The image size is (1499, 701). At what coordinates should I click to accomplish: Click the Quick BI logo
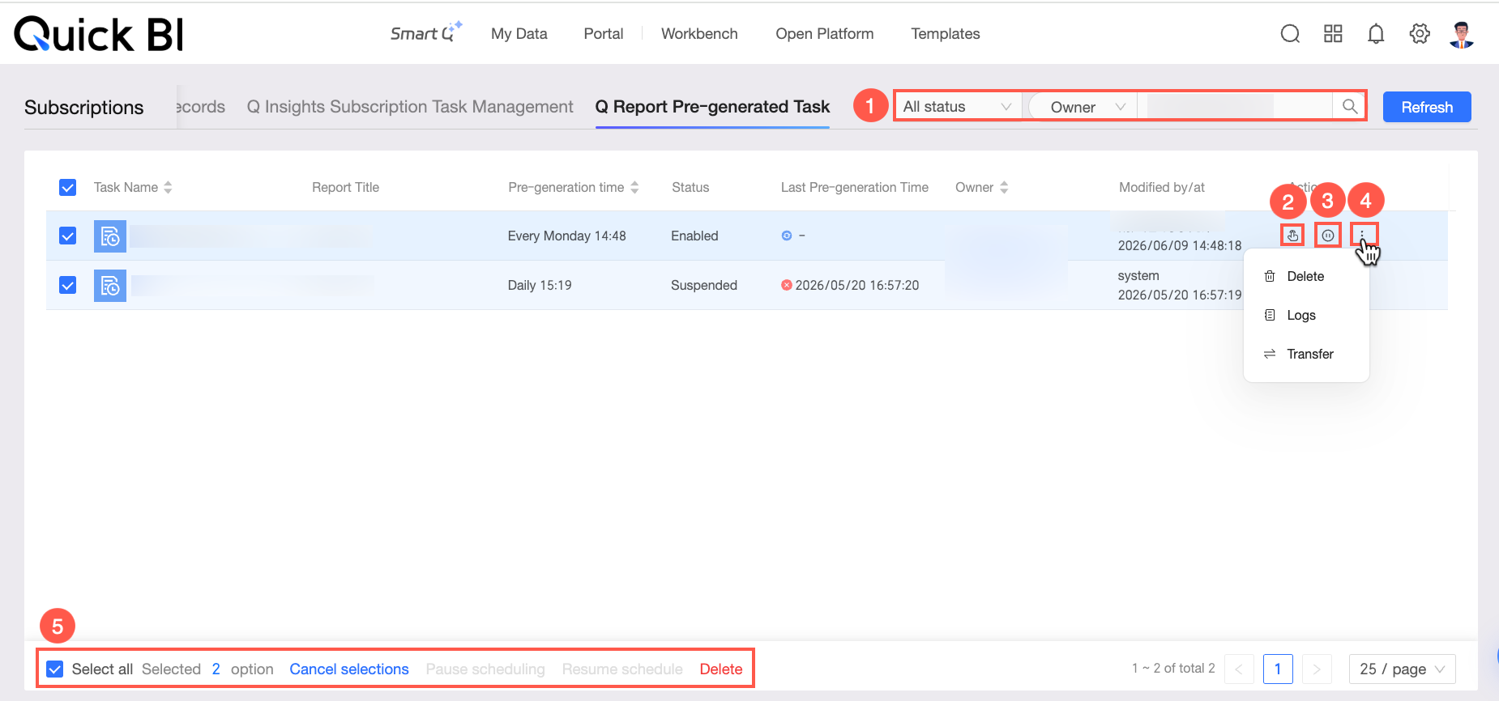point(99,34)
